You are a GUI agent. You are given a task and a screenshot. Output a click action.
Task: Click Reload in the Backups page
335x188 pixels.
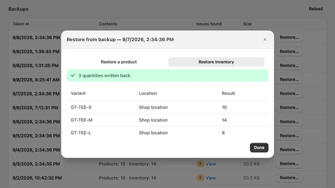point(316,9)
